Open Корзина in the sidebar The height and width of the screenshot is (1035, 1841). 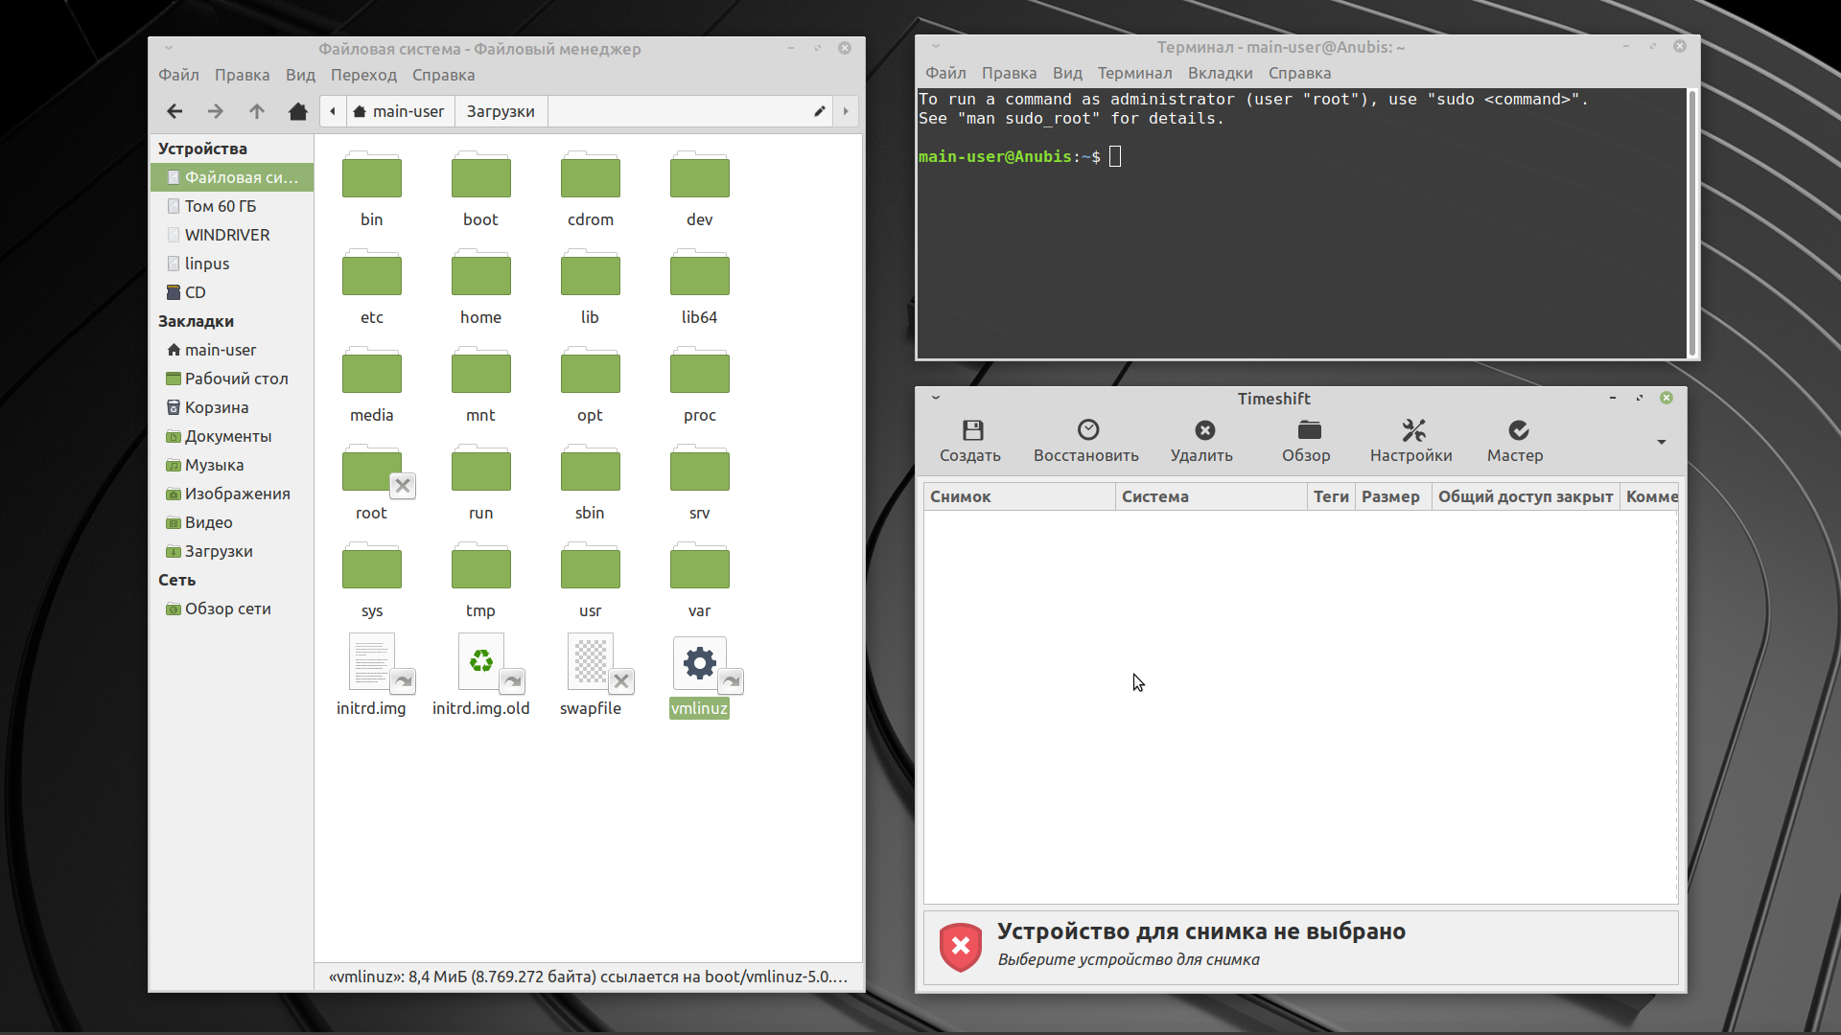[232, 407]
